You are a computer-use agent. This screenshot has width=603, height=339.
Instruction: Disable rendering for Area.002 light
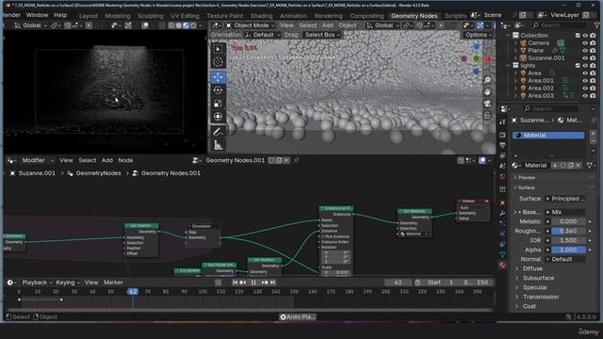pyautogui.click(x=593, y=88)
